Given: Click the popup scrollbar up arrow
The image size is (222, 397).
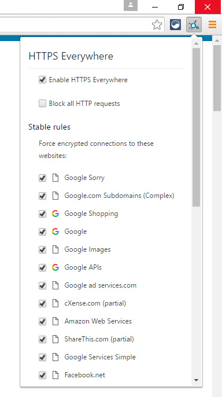Looking at the screenshot, I should pos(196,43).
